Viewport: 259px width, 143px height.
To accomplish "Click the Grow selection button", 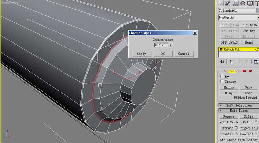I will 249,87.
